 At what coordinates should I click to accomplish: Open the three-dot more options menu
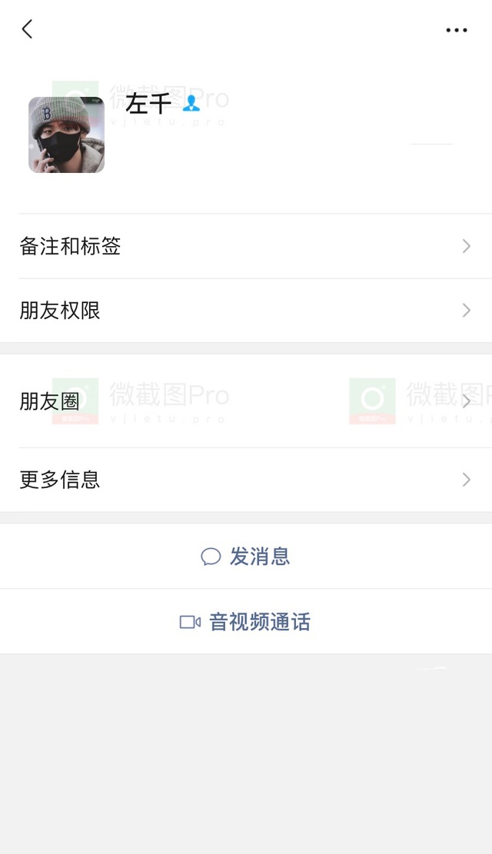click(457, 30)
